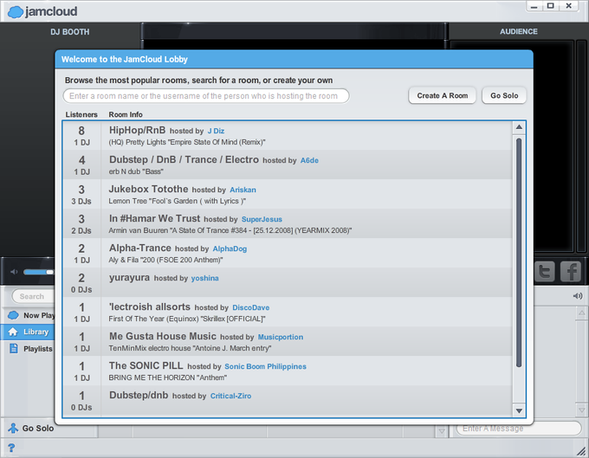Viewport: 589px width, 458px height.
Task: Click the jamcloud cloud logo
Action: [16, 11]
